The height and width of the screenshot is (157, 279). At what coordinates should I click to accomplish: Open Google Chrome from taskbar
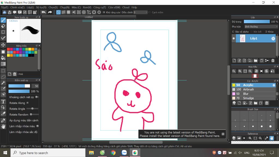pyautogui.click(x=113, y=153)
